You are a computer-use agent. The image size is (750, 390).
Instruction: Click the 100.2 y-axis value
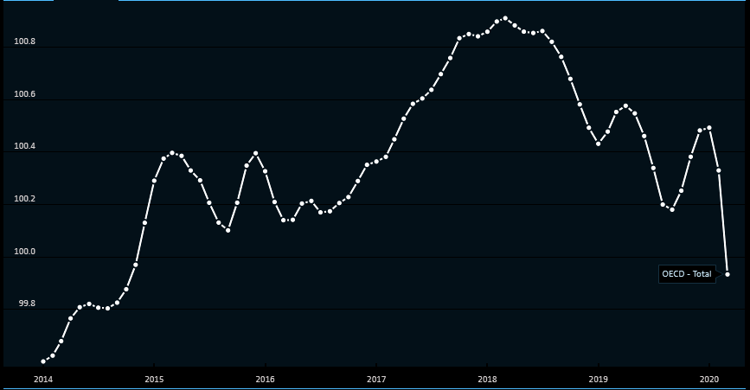pyautogui.click(x=24, y=199)
